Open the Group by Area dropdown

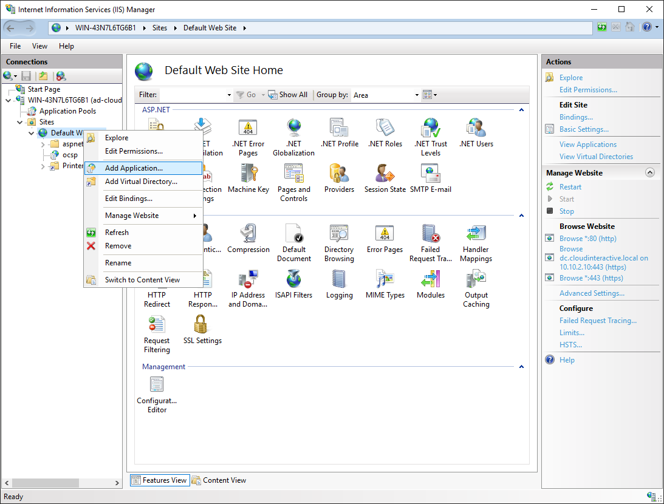[417, 95]
